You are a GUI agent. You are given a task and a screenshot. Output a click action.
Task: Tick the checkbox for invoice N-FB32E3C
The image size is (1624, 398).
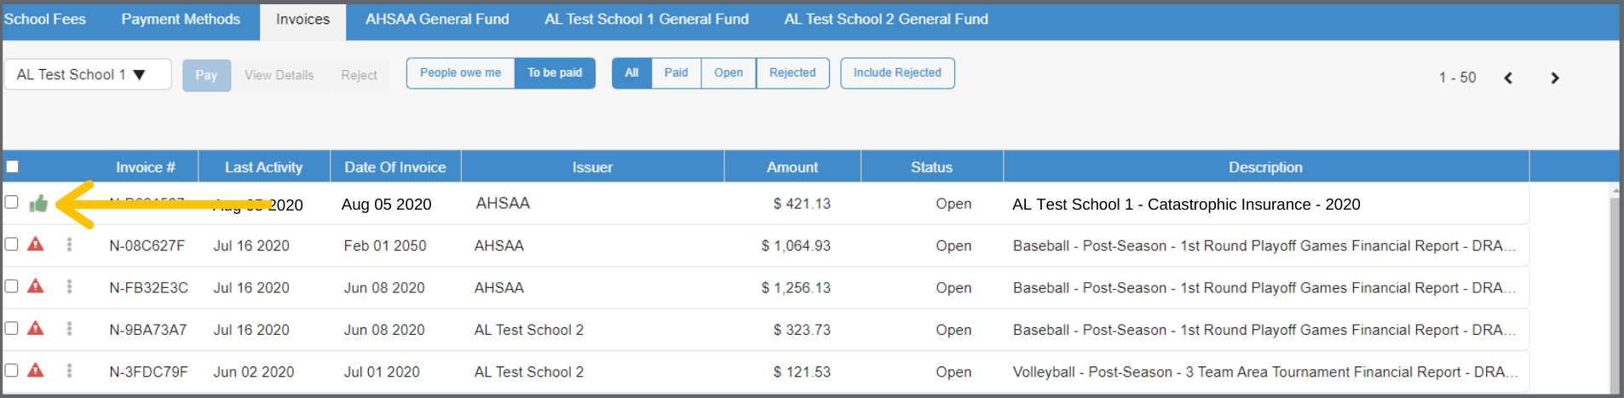click(11, 286)
